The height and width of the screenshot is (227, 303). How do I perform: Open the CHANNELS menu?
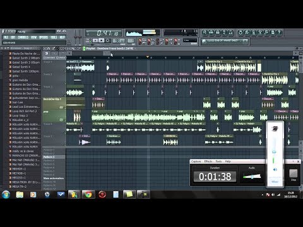point(23,37)
